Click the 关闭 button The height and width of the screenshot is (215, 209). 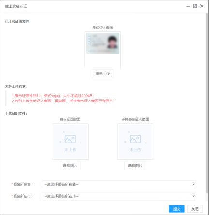coord(195,209)
